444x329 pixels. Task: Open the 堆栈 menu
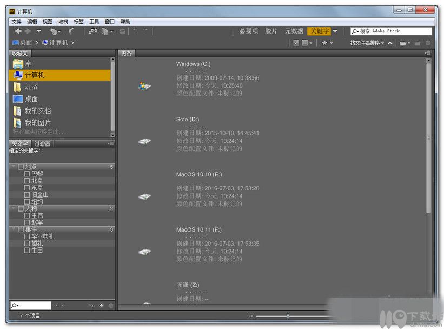(x=63, y=22)
